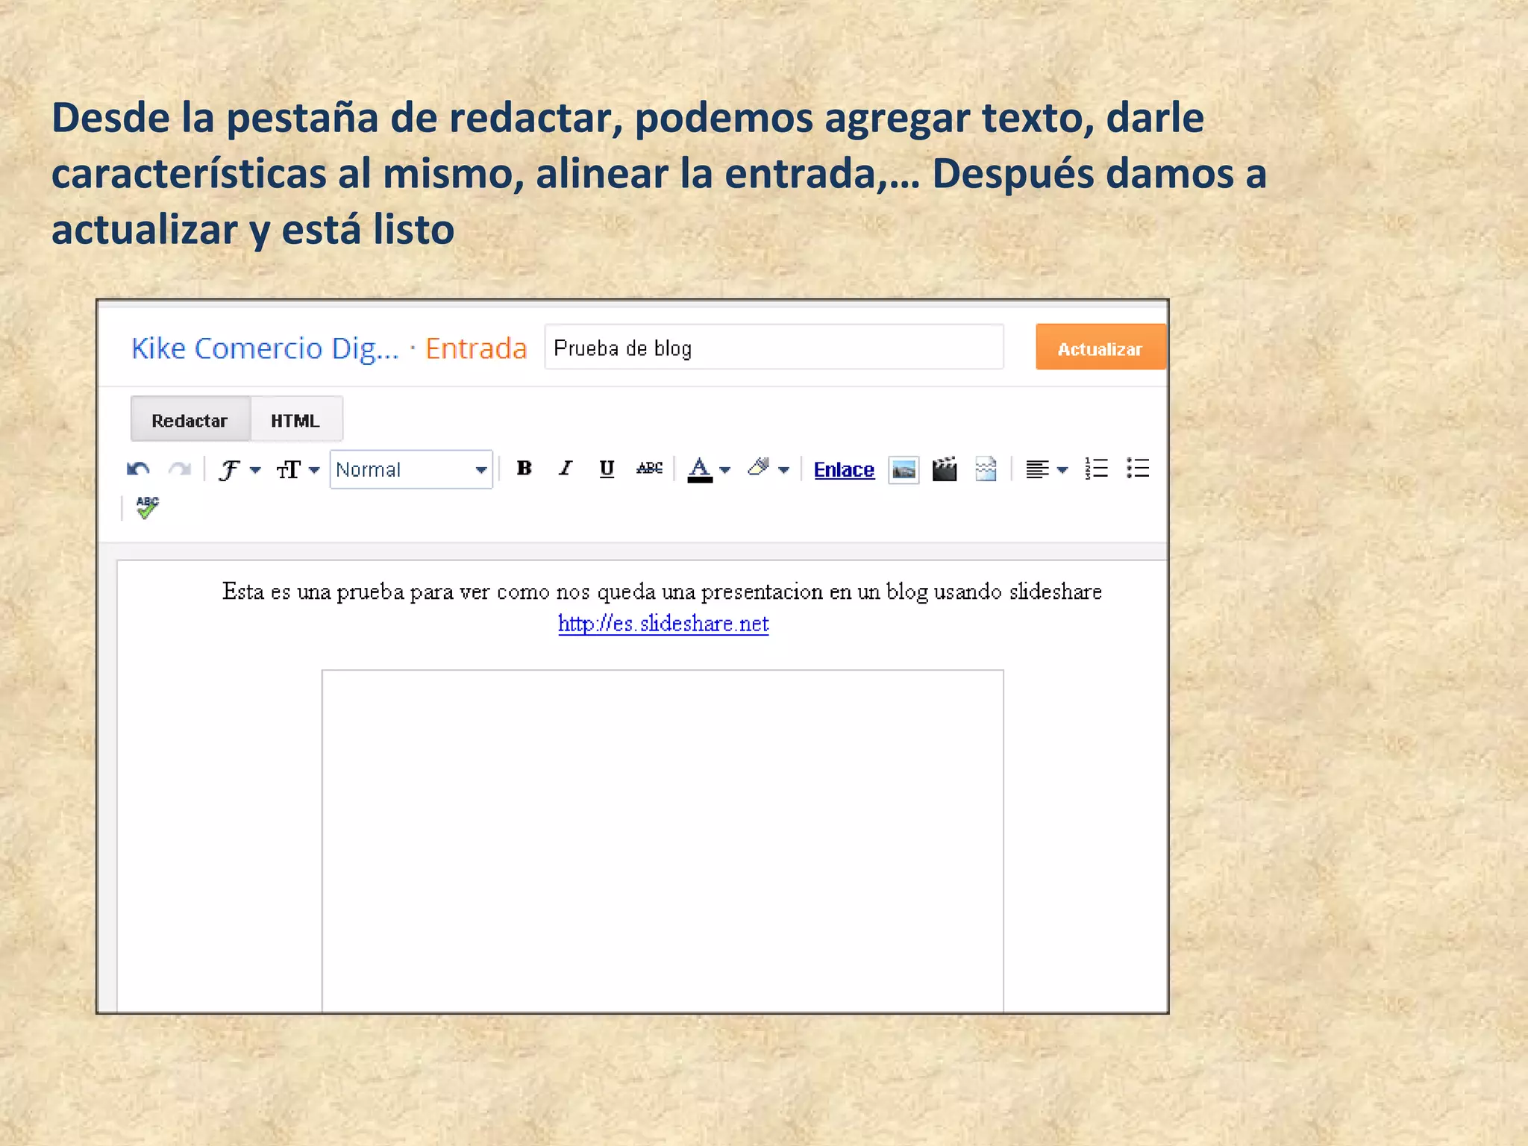Image resolution: width=1528 pixels, height=1146 pixels.
Task: Click the bulleted list icon
Action: [x=1138, y=469]
